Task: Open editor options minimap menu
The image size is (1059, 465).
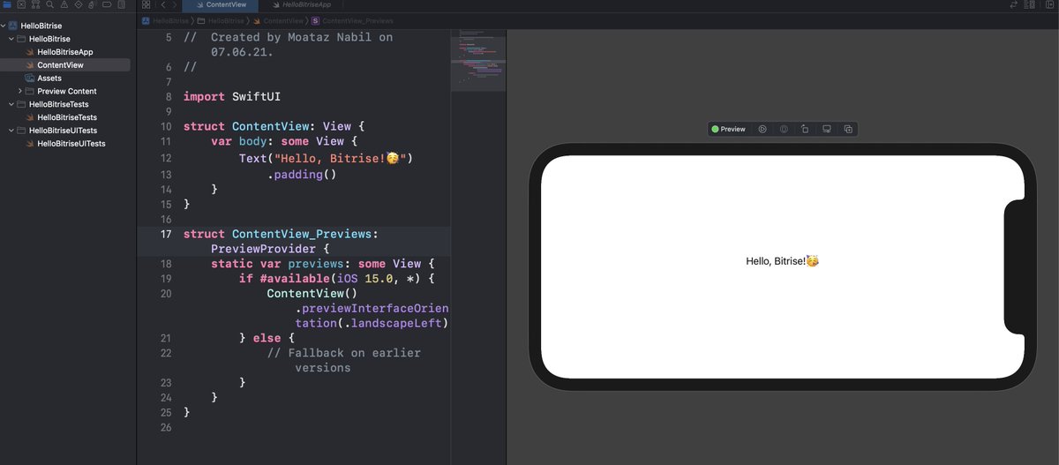Action: tap(1029, 4)
